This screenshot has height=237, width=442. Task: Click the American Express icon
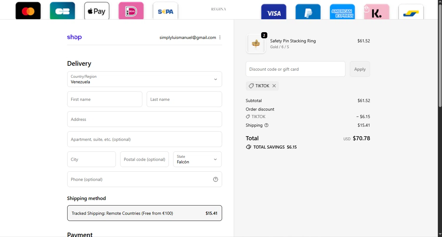[342, 12]
